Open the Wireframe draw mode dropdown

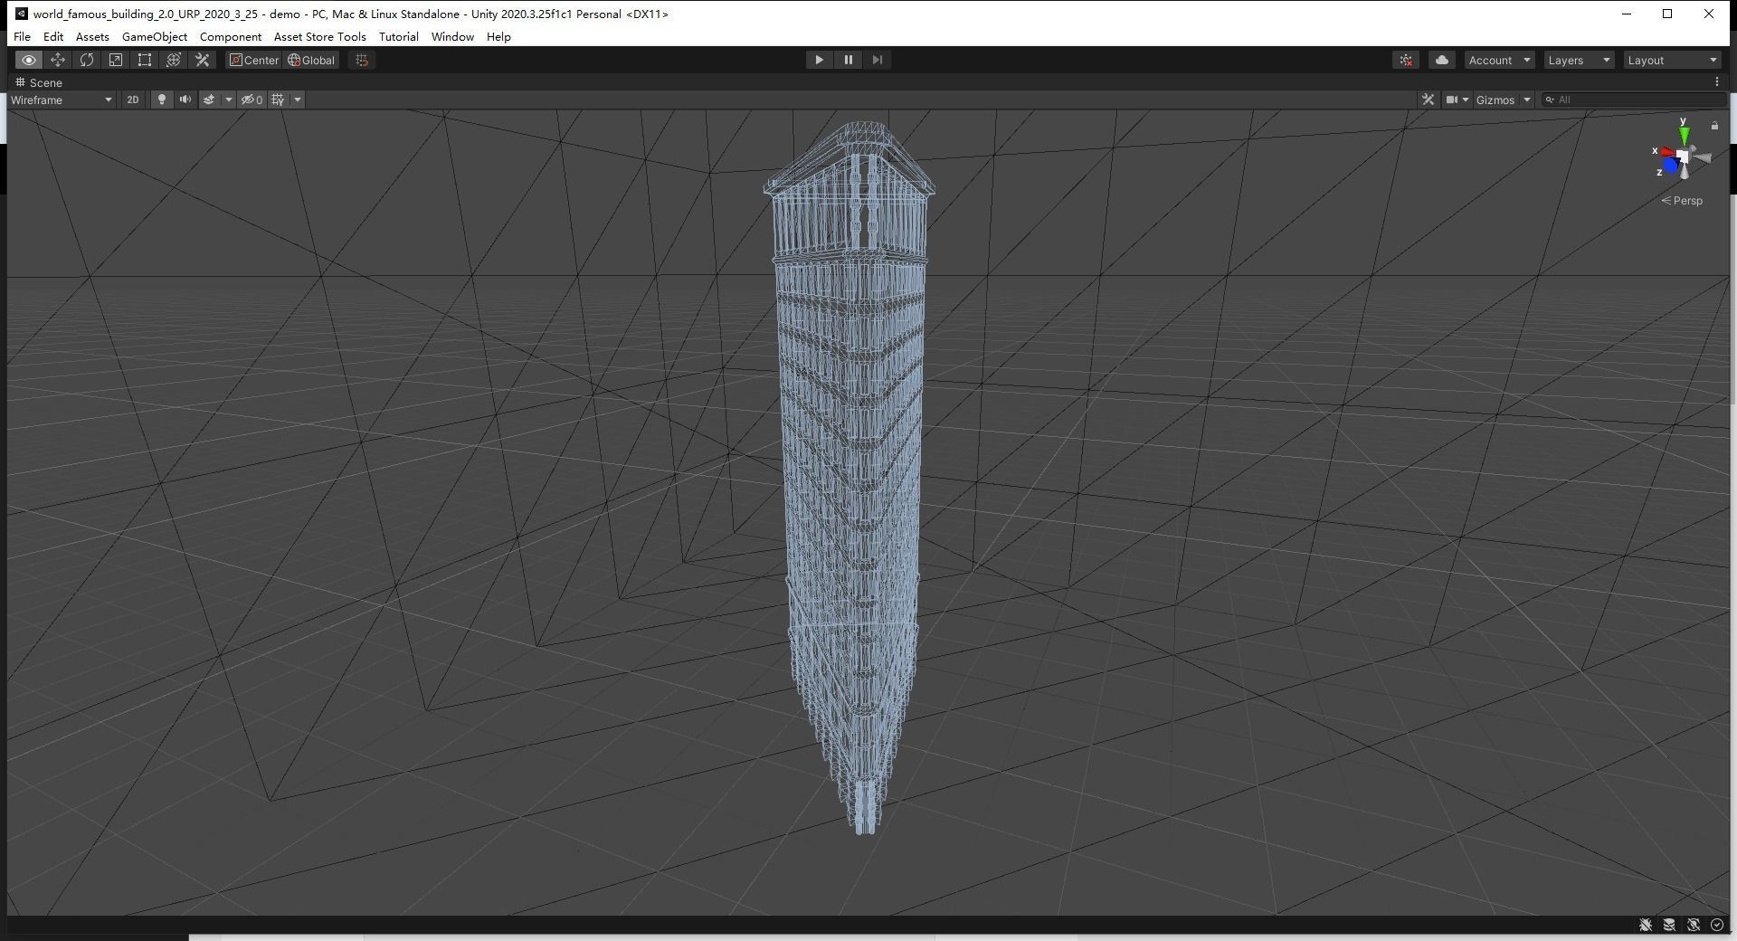62,100
